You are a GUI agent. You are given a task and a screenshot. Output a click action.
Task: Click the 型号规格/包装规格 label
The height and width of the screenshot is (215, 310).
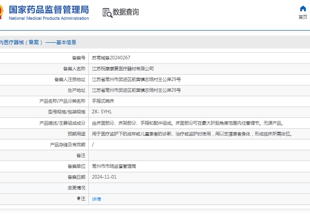(67, 112)
